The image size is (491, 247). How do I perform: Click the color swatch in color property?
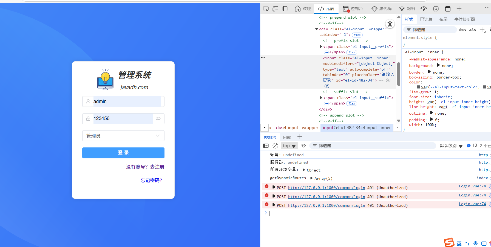click(418, 87)
